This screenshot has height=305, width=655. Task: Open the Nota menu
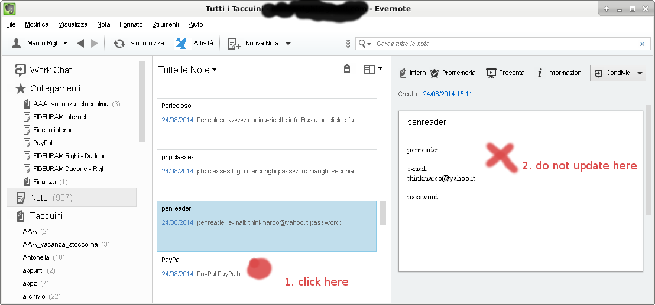[x=103, y=25]
